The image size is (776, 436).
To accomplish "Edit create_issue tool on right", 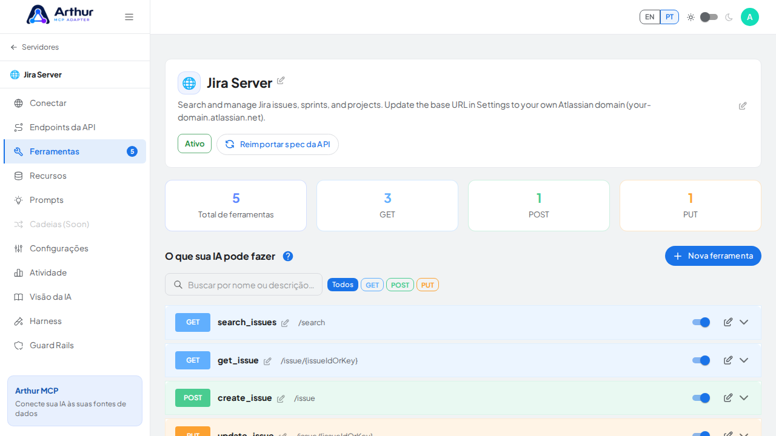I will (728, 398).
